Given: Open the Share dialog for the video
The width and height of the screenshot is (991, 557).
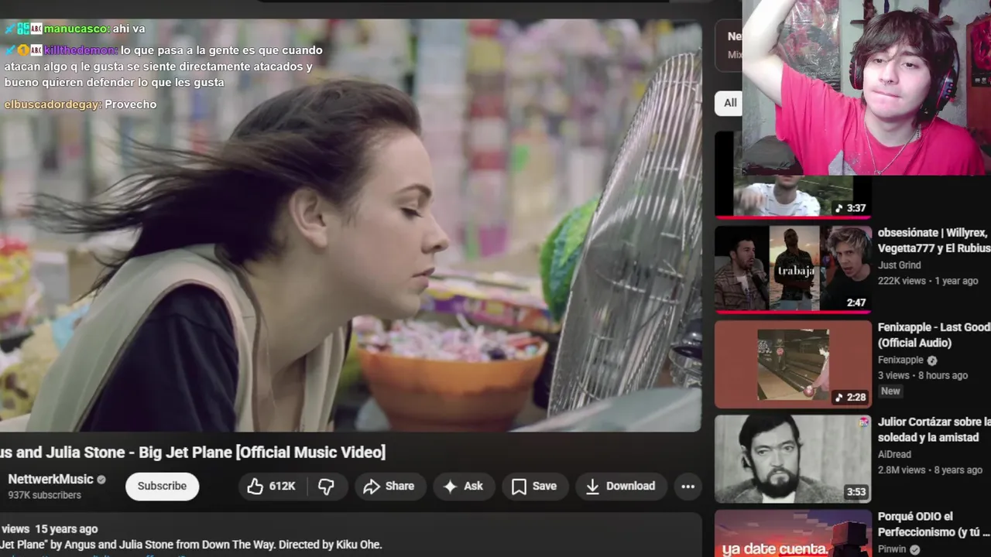Looking at the screenshot, I should [390, 486].
